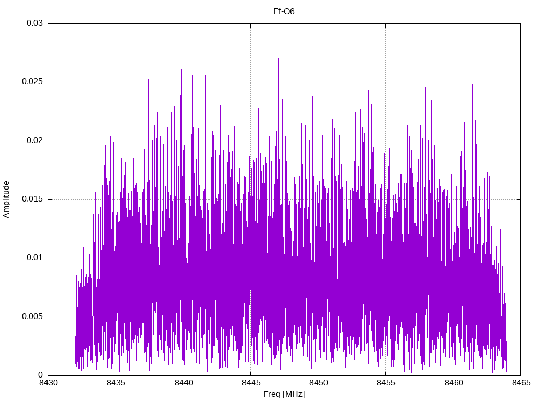Click the 0.015 y-axis tick value
The image size is (535, 401).
pos(33,199)
